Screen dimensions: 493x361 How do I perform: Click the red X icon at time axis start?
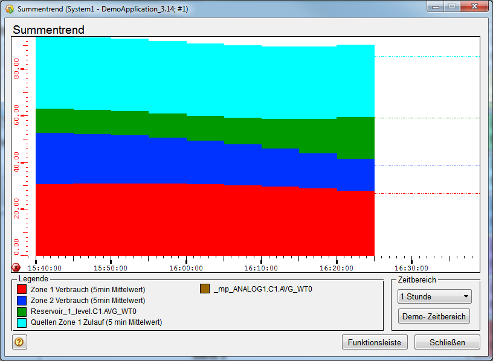16,267
